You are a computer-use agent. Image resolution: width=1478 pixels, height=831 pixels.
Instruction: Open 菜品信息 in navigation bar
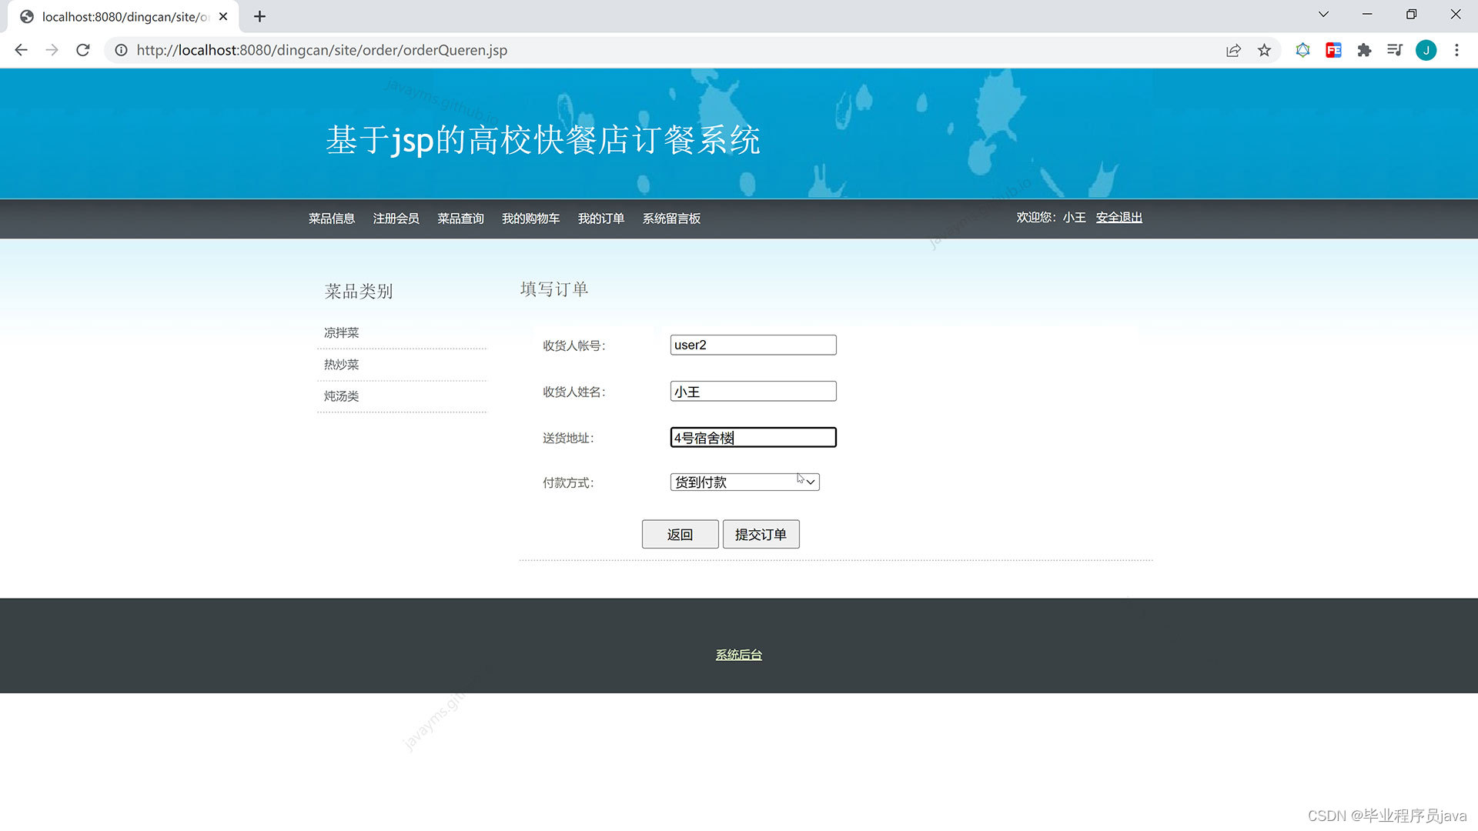point(331,219)
